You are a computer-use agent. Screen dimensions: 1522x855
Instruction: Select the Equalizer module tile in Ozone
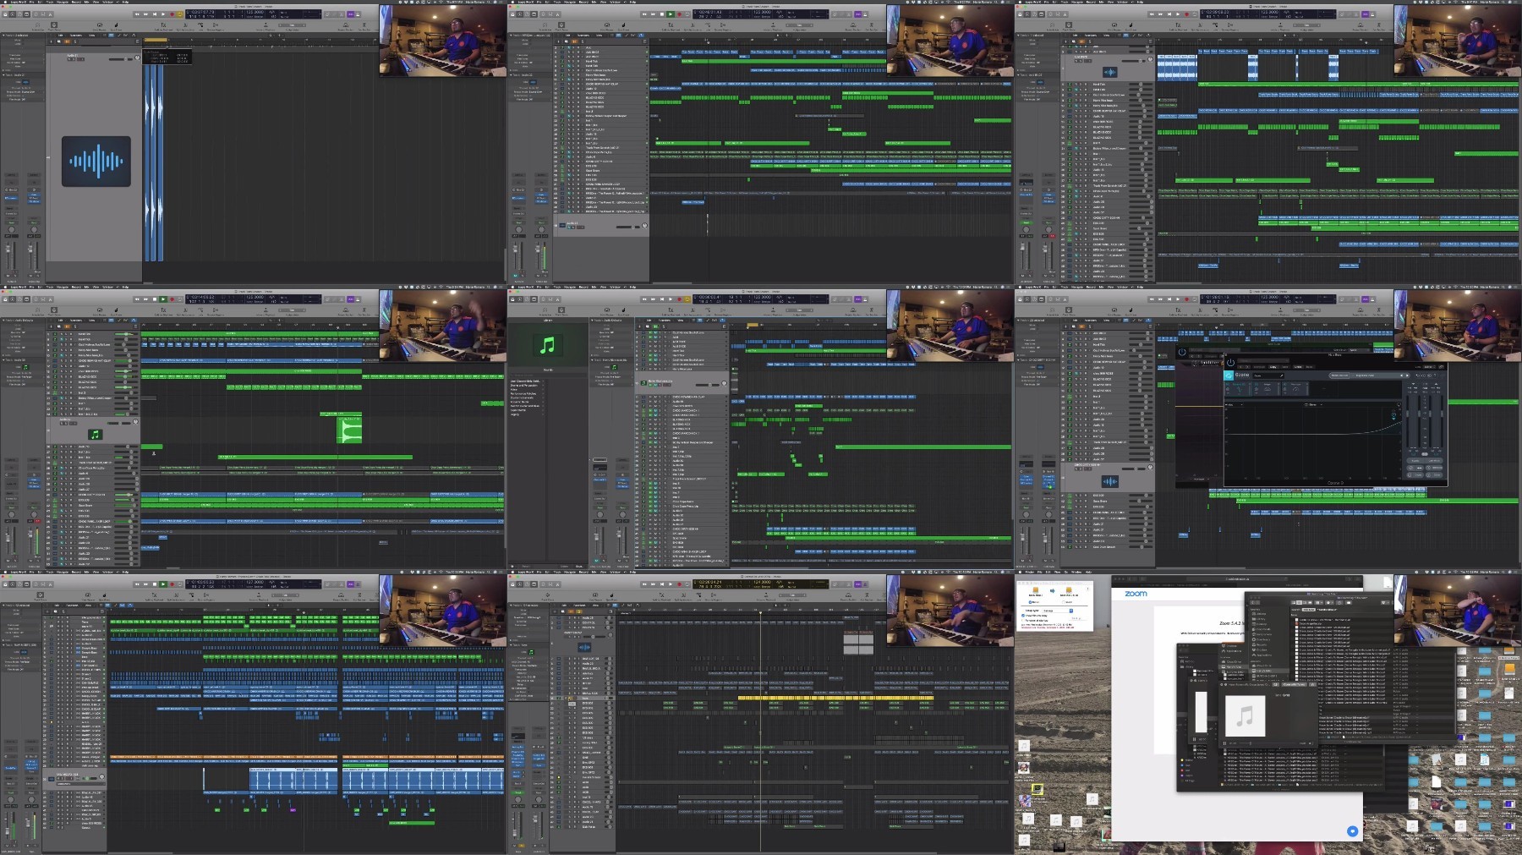(1238, 388)
